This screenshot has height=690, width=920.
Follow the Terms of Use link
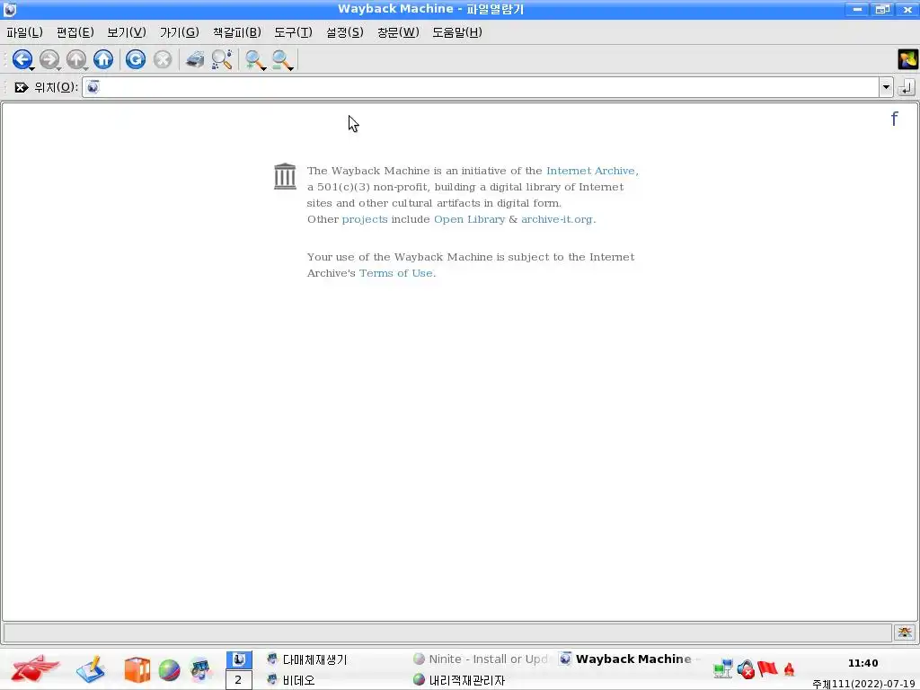click(396, 273)
